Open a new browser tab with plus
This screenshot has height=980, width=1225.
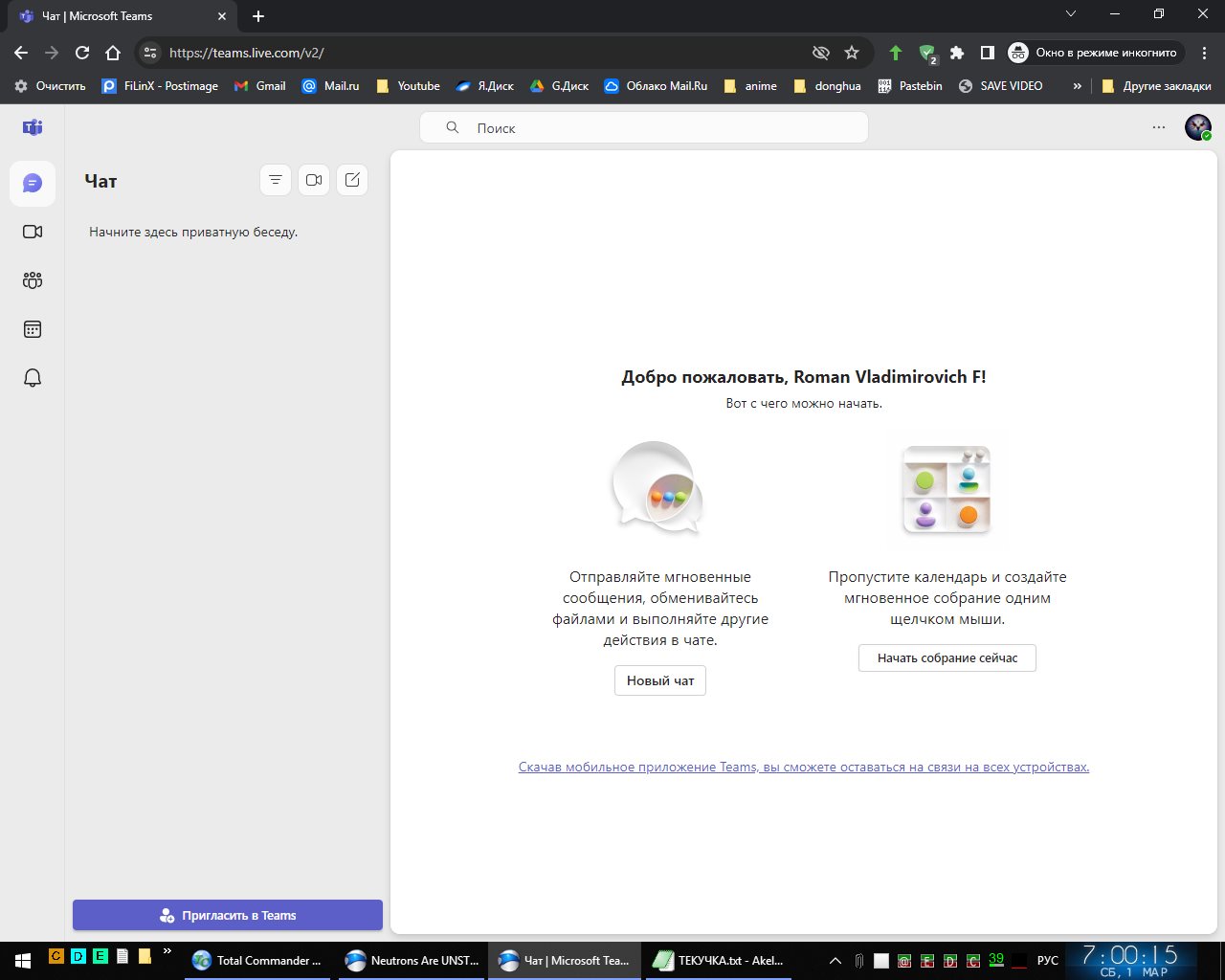click(258, 16)
